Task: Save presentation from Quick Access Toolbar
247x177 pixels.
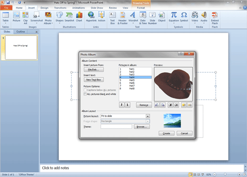Action: [x=8, y=2]
